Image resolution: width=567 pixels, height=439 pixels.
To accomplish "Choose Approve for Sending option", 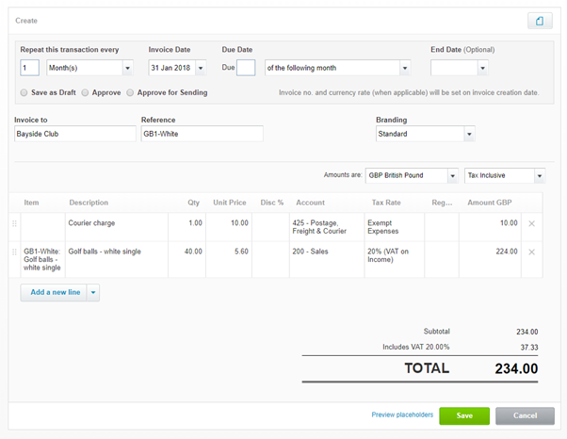I will pyautogui.click(x=130, y=92).
